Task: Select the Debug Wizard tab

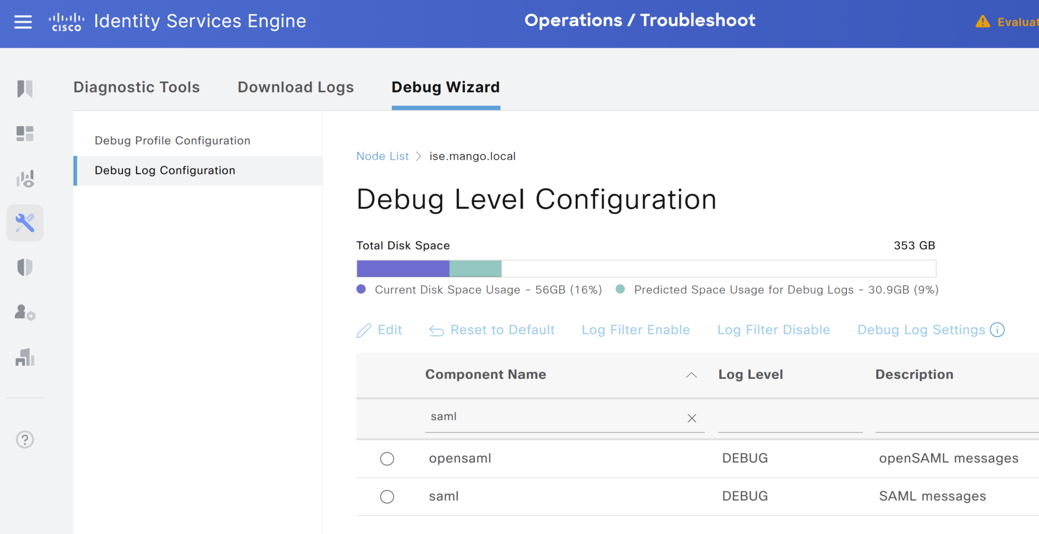Action: [446, 87]
